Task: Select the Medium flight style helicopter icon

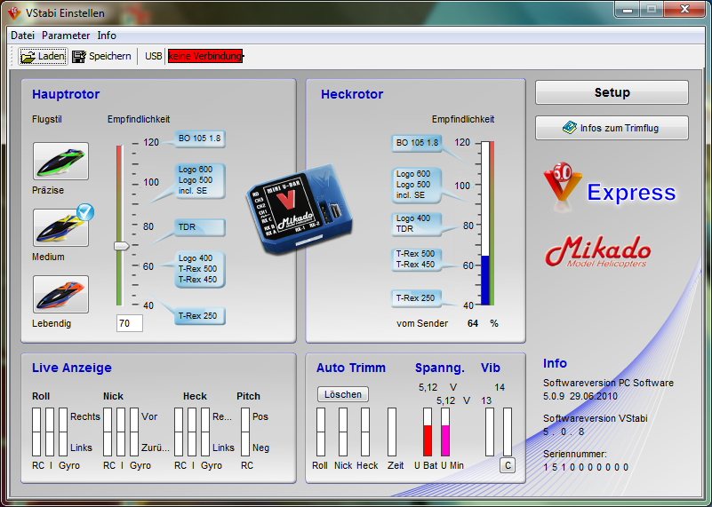Action: click(60, 227)
